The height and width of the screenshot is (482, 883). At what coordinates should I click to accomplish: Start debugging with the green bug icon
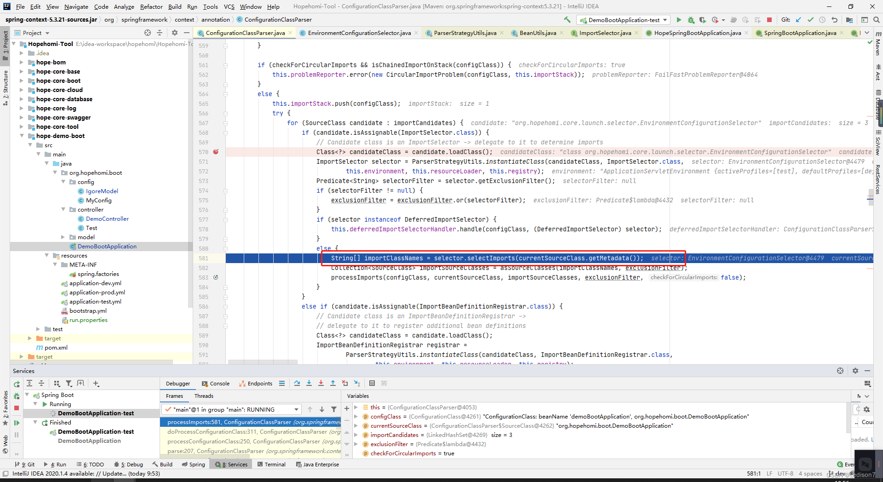click(x=691, y=20)
